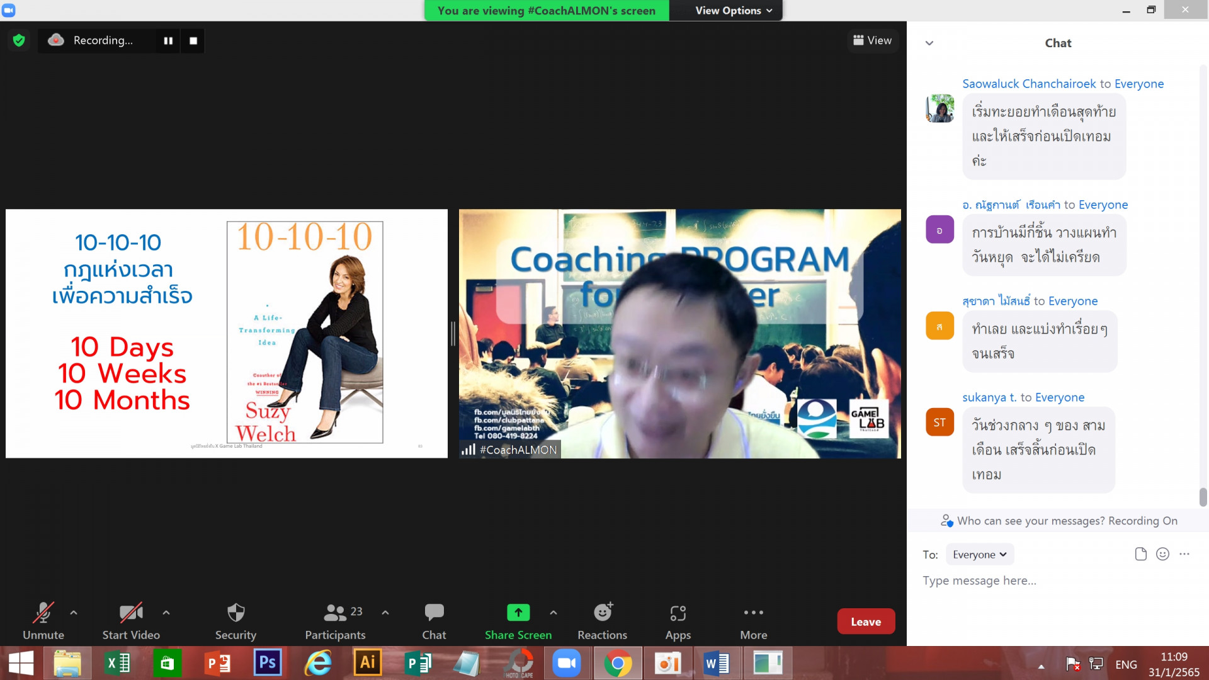Click the divider handle between shared screen and video

pos(453,334)
